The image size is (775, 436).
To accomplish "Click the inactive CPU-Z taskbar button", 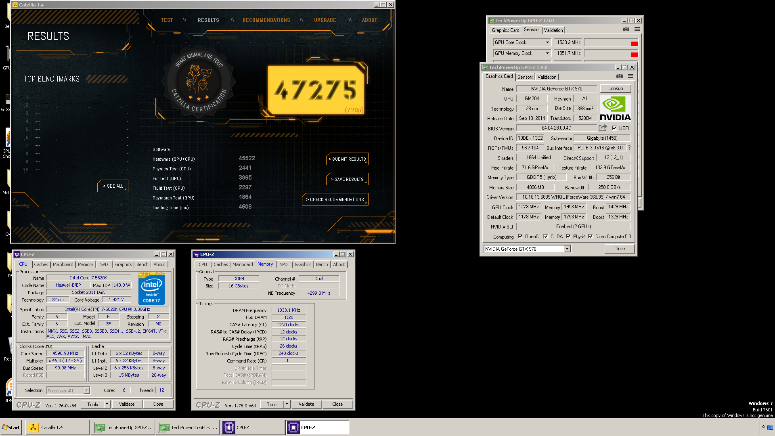I will [253, 428].
